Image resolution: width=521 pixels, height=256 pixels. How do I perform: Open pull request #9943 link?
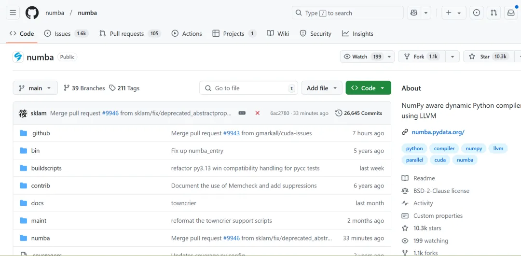click(232, 133)
